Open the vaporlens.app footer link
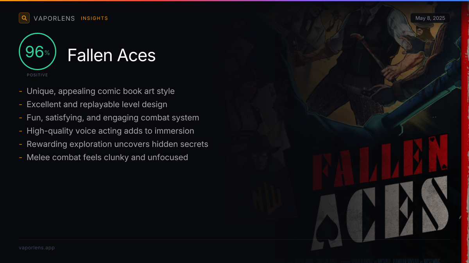The image size is (469, 263). [37, 248]
